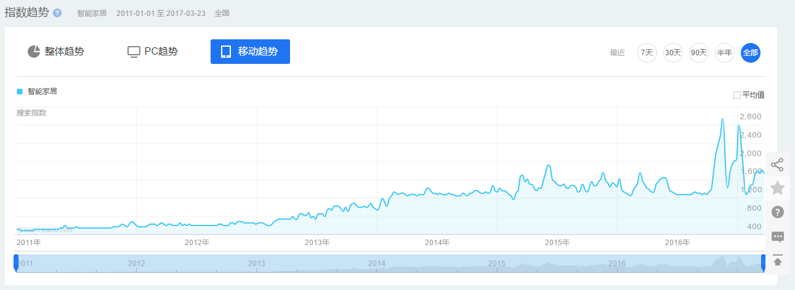Choose the 半年 time range
Screen dimensions: 795x290
pyautogui.click(x=724, y=53)
